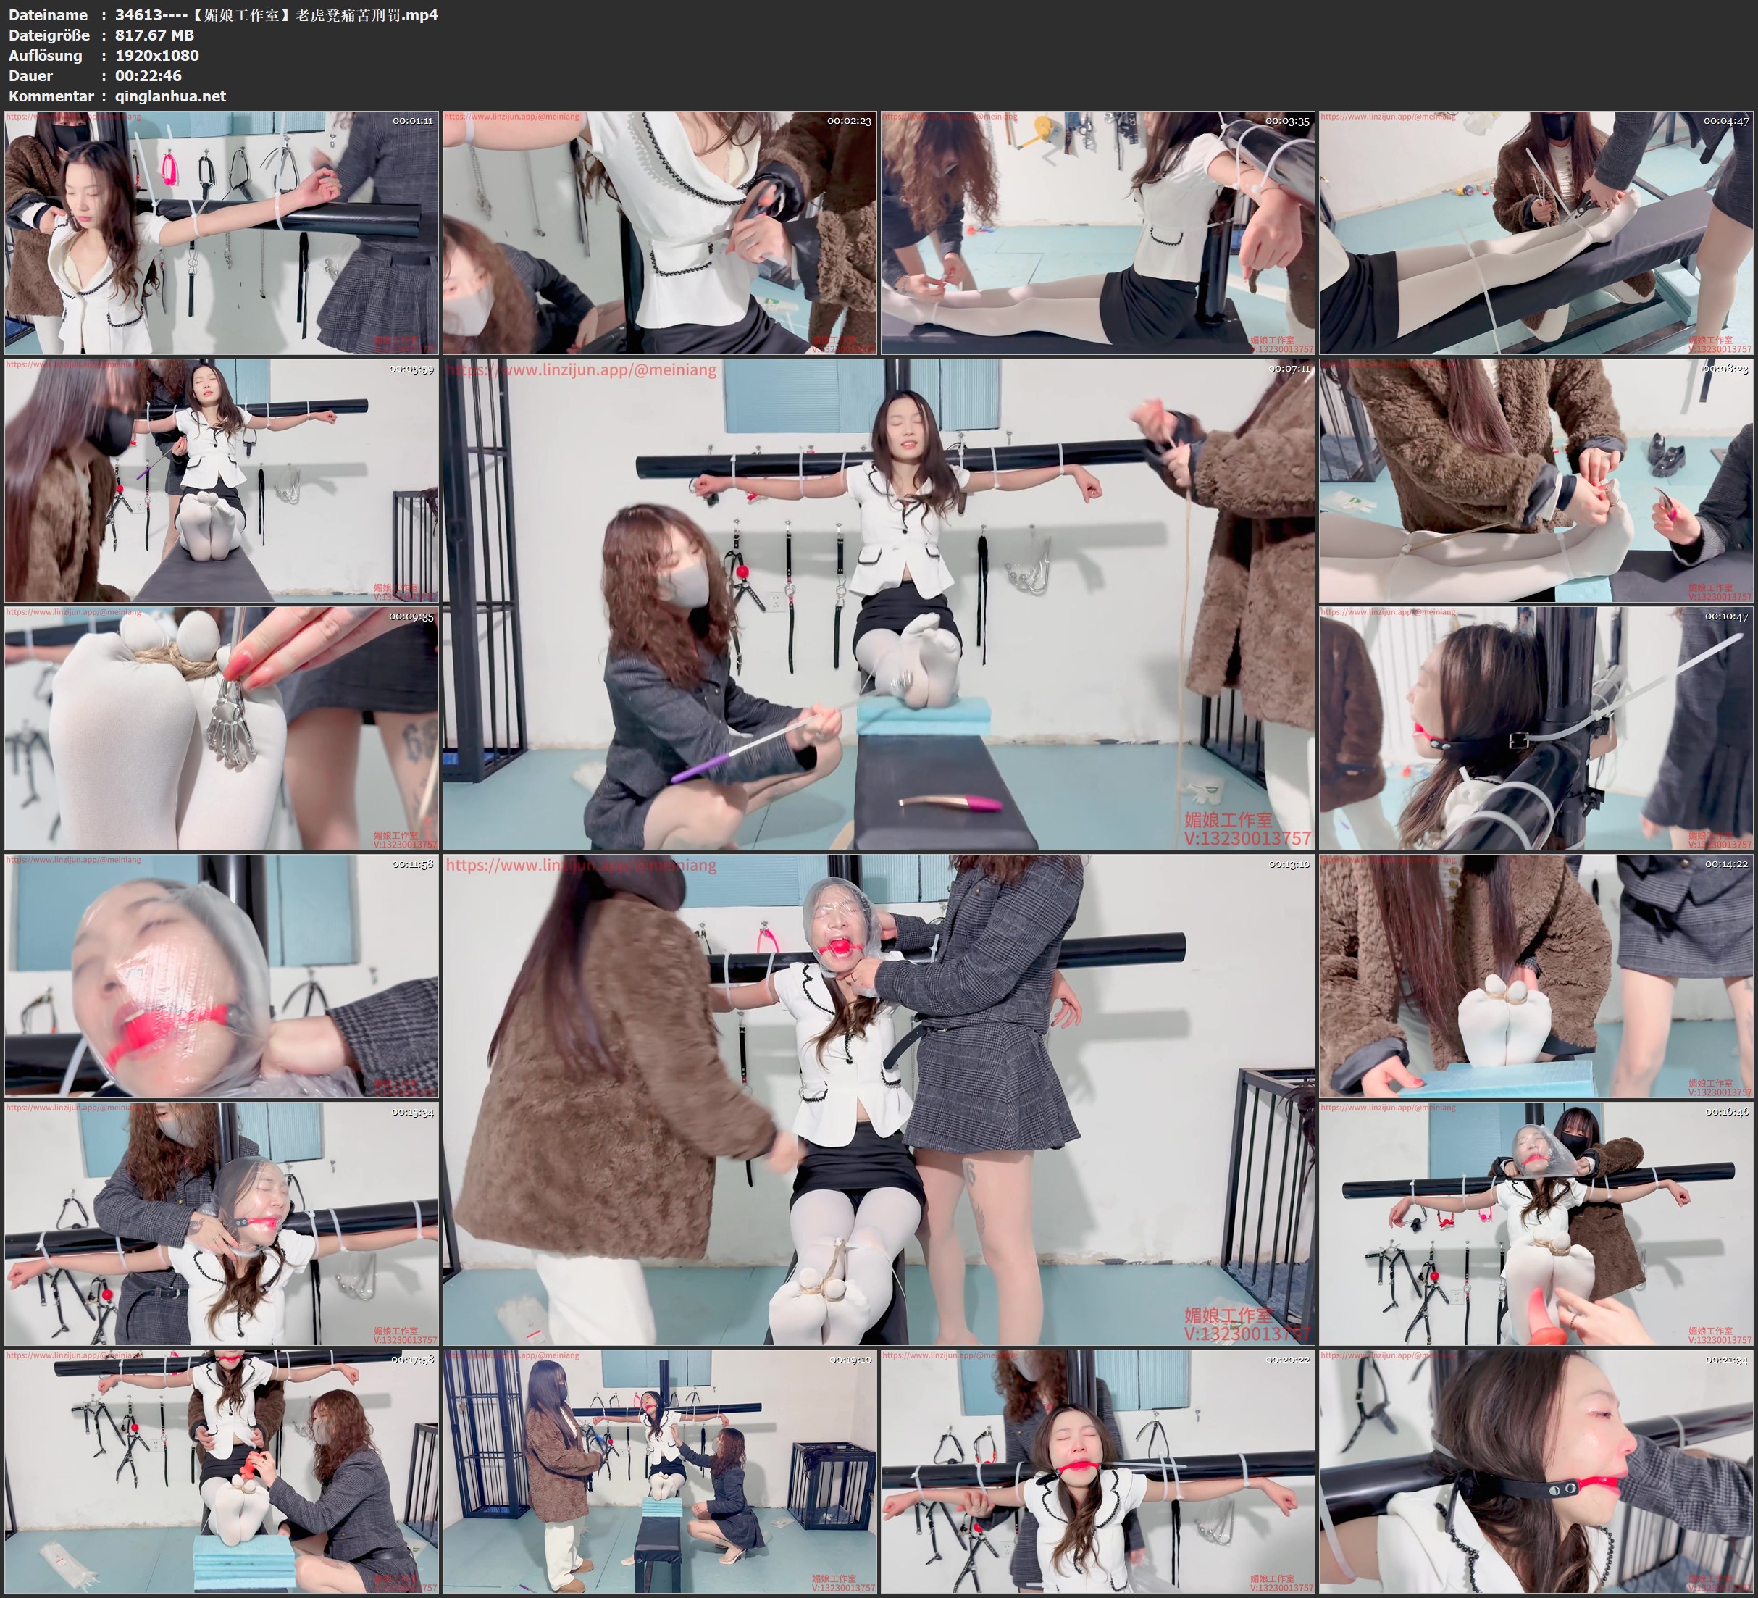The image size is (1758, 1598).
Task: Click the thumbnail timestamped 00:01:11
Action: (222, 232)
